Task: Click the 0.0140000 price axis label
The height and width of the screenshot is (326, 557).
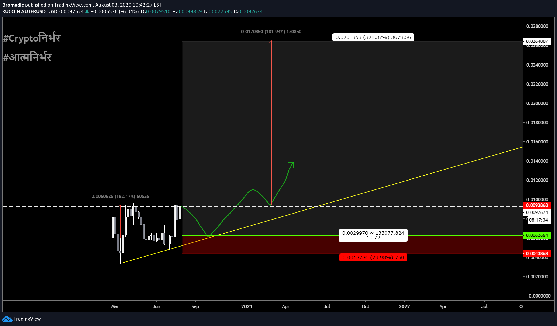Action: [537, 161]
